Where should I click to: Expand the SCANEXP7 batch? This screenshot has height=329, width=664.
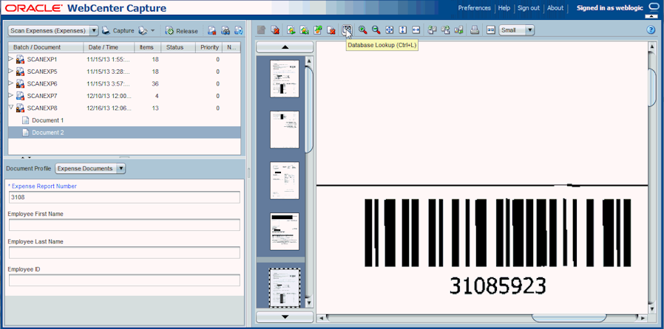tap(11, 96)
